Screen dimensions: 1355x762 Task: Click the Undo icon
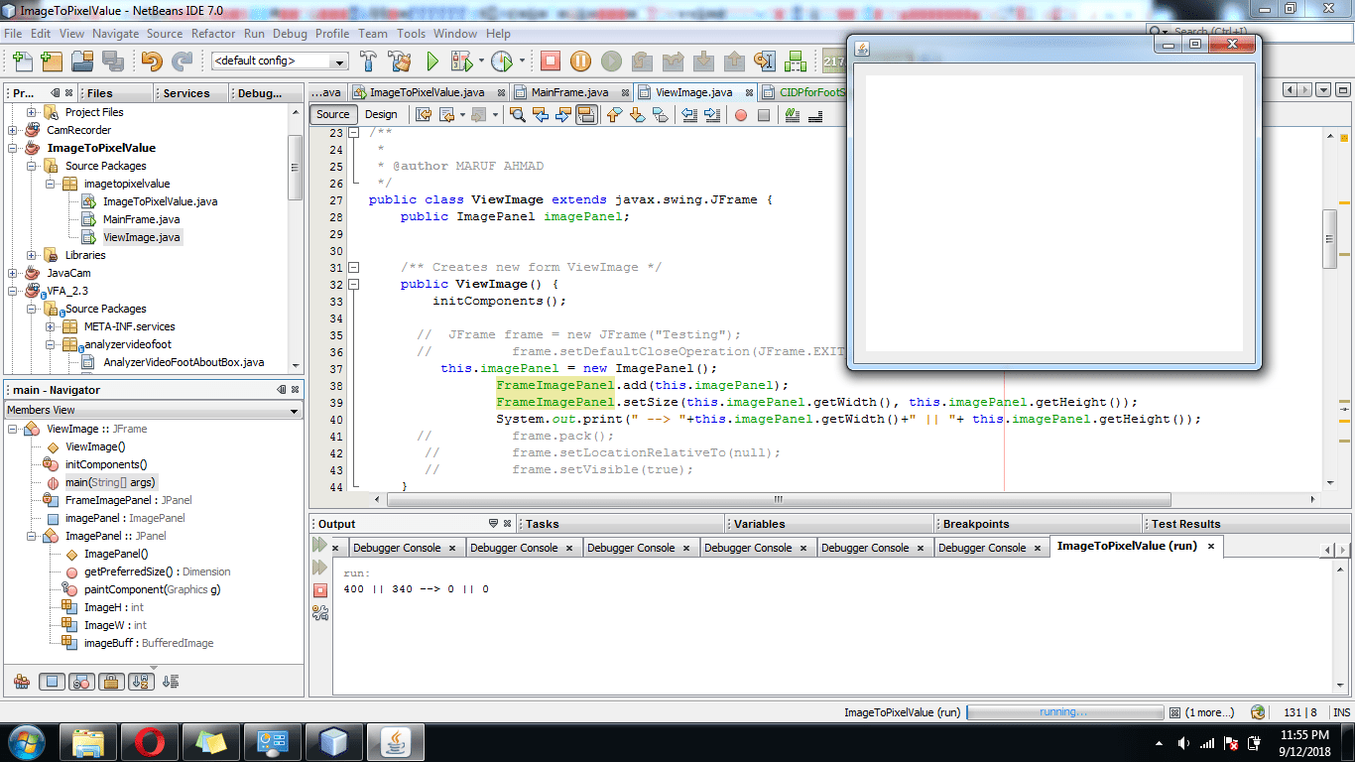(x=154, y=61)
